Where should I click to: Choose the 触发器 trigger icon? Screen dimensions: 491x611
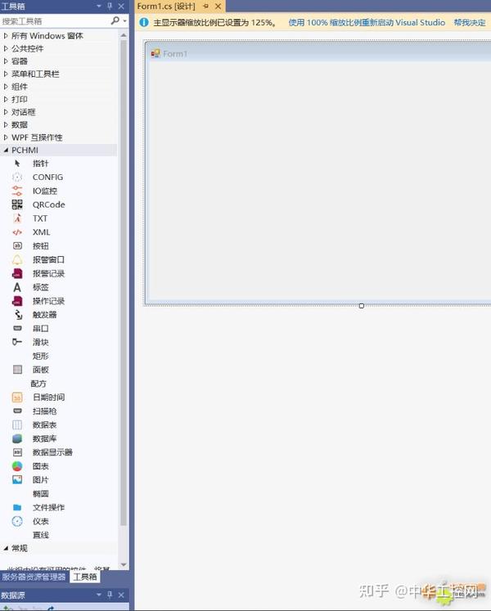18,314
